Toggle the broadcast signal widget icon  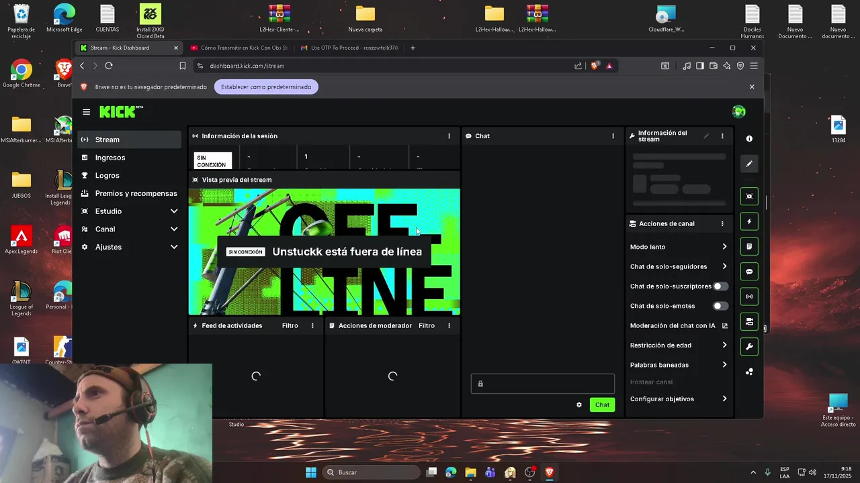click(749, 297)
